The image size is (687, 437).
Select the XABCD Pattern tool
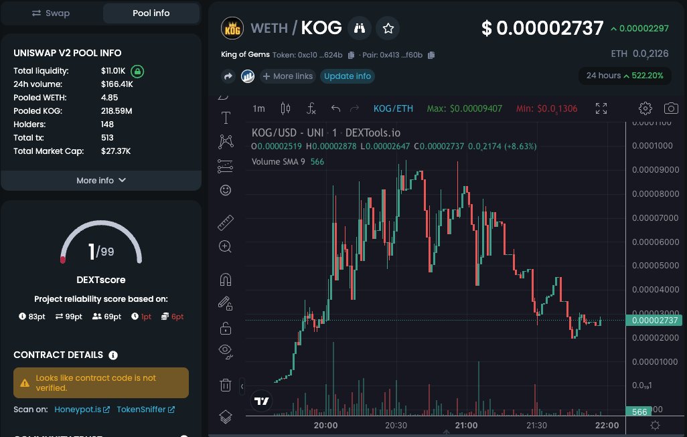click(225, 141)
